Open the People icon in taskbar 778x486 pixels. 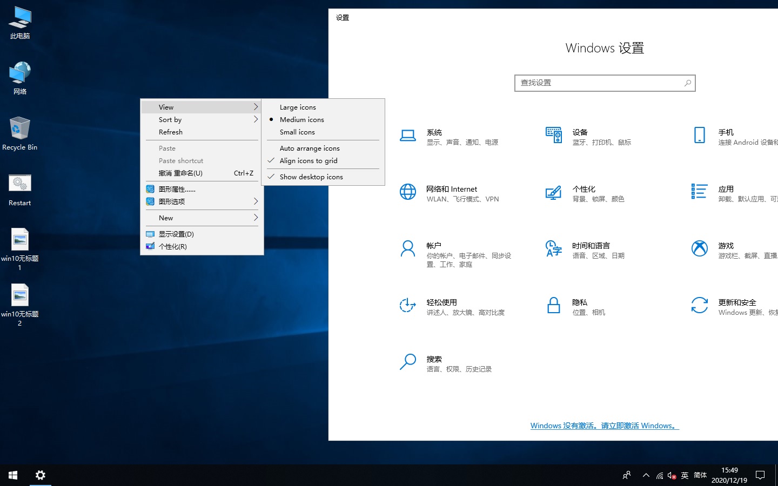point(627,475)
